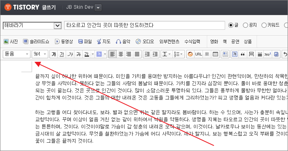Open 외부컨텐츠 external content
The width and height of the screenshot is (288, 151).
click(169, 42)
